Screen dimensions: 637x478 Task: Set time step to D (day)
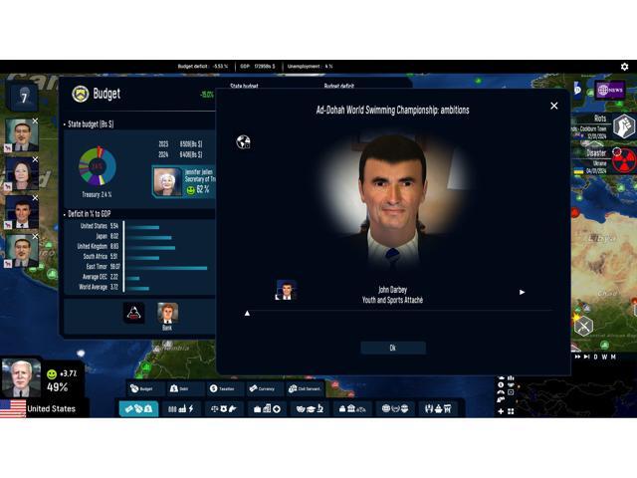coord(595,357)
